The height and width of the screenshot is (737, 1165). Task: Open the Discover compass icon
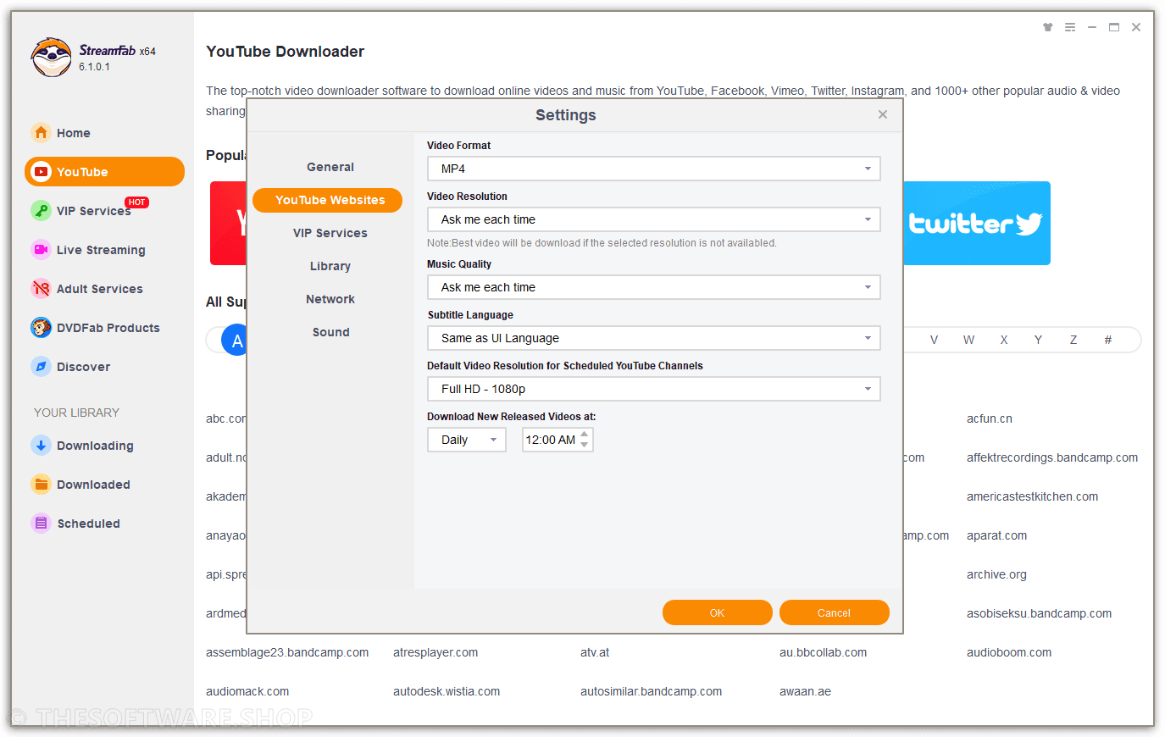click(x=41, y=366)
